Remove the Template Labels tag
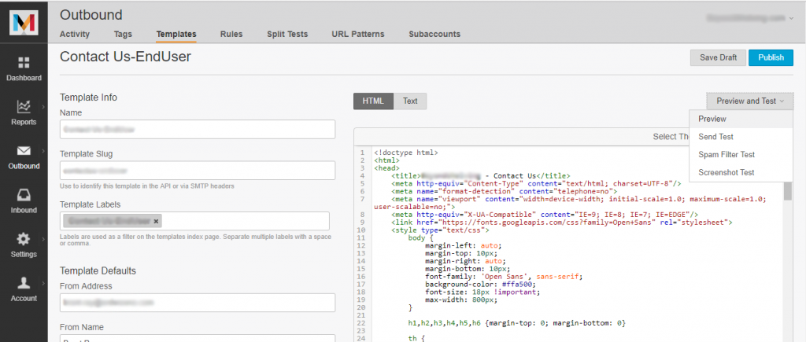 tap(156, 222)
